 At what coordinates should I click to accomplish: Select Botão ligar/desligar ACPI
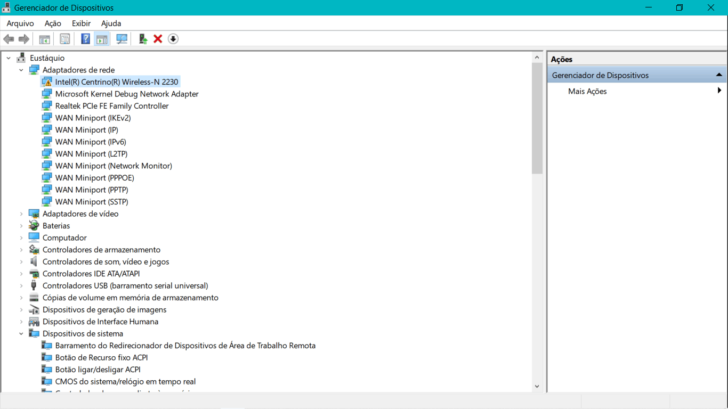[98, 370]
